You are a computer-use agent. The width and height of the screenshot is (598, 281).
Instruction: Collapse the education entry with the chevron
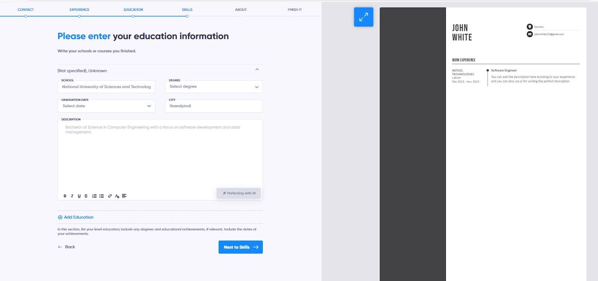[x=257, y=69]
